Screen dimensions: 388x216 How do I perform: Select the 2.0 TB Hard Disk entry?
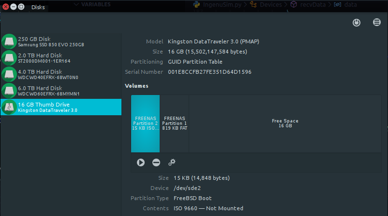tap(61, 58)
